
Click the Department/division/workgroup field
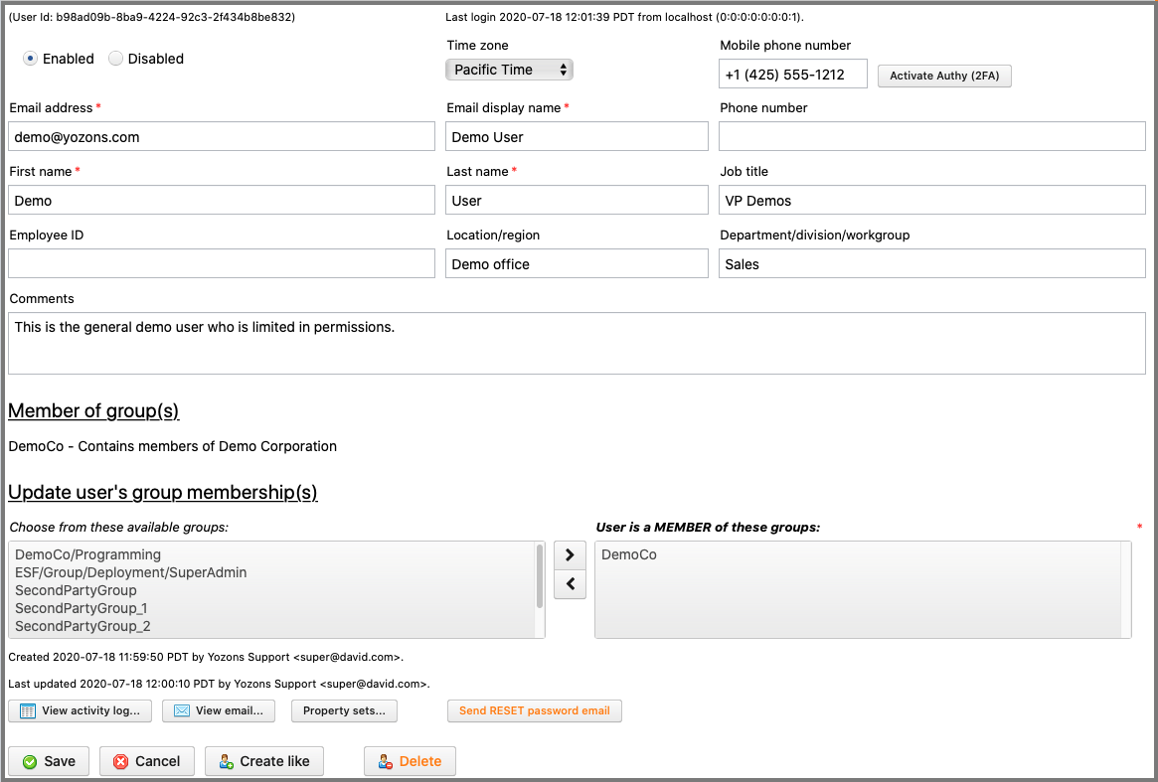click(932, 263)
